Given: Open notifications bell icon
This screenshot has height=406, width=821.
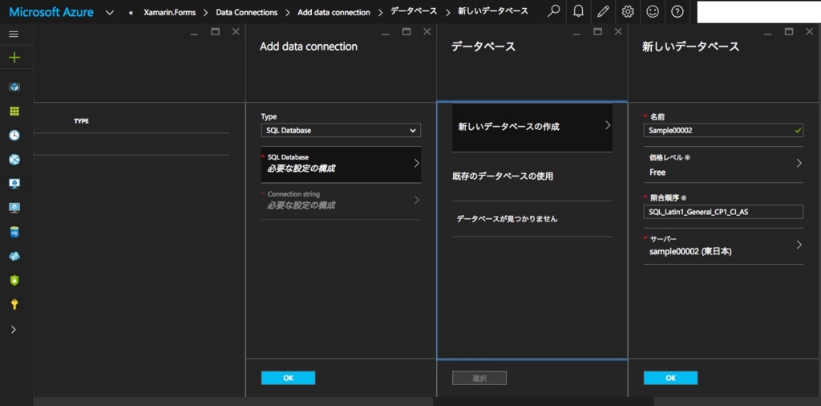Looking at the screenshot, I should (578, 11).
